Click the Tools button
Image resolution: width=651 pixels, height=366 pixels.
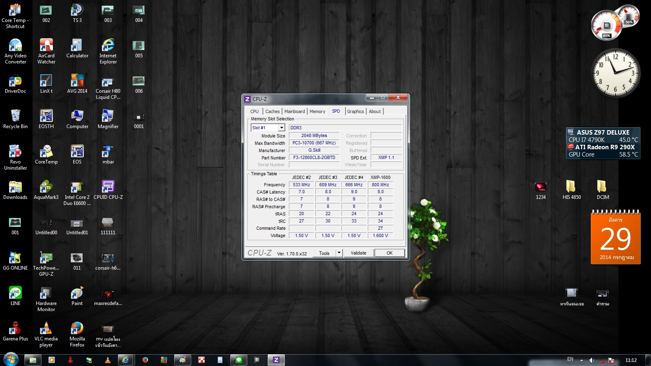324,253
